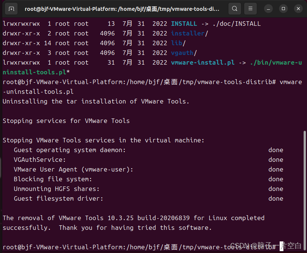Open the hamburger menu in the title bar
This screenshot has height=253, width=307.
point(250,8)
